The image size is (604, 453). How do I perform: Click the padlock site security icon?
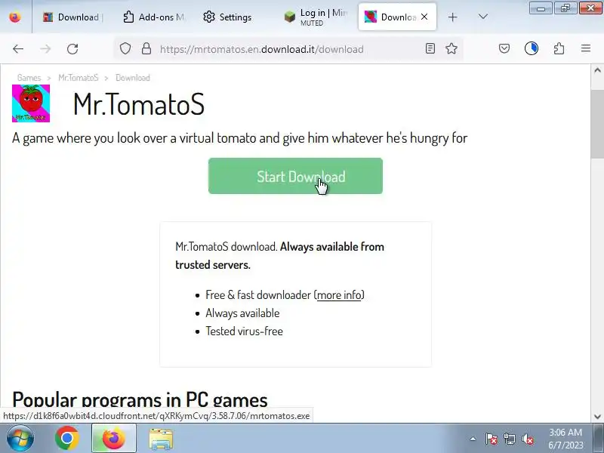146,48
